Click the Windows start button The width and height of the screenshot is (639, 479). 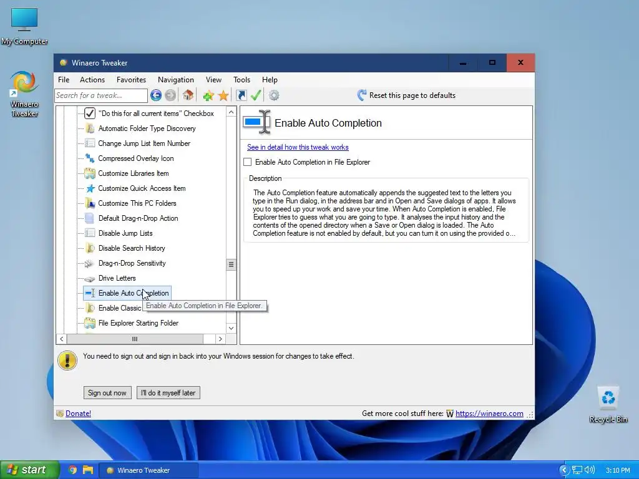30,470
